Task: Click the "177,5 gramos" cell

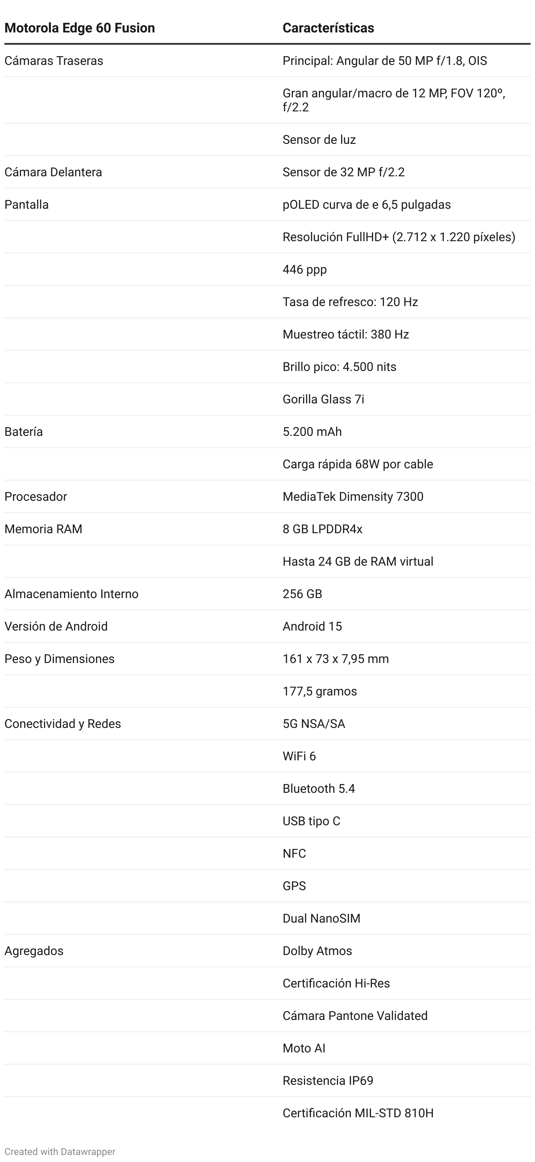Action: coord(319,691)
